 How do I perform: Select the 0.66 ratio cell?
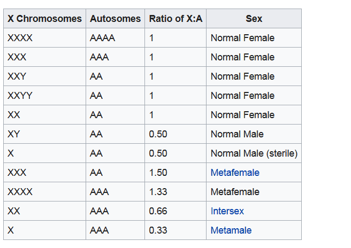pos(158,211)
